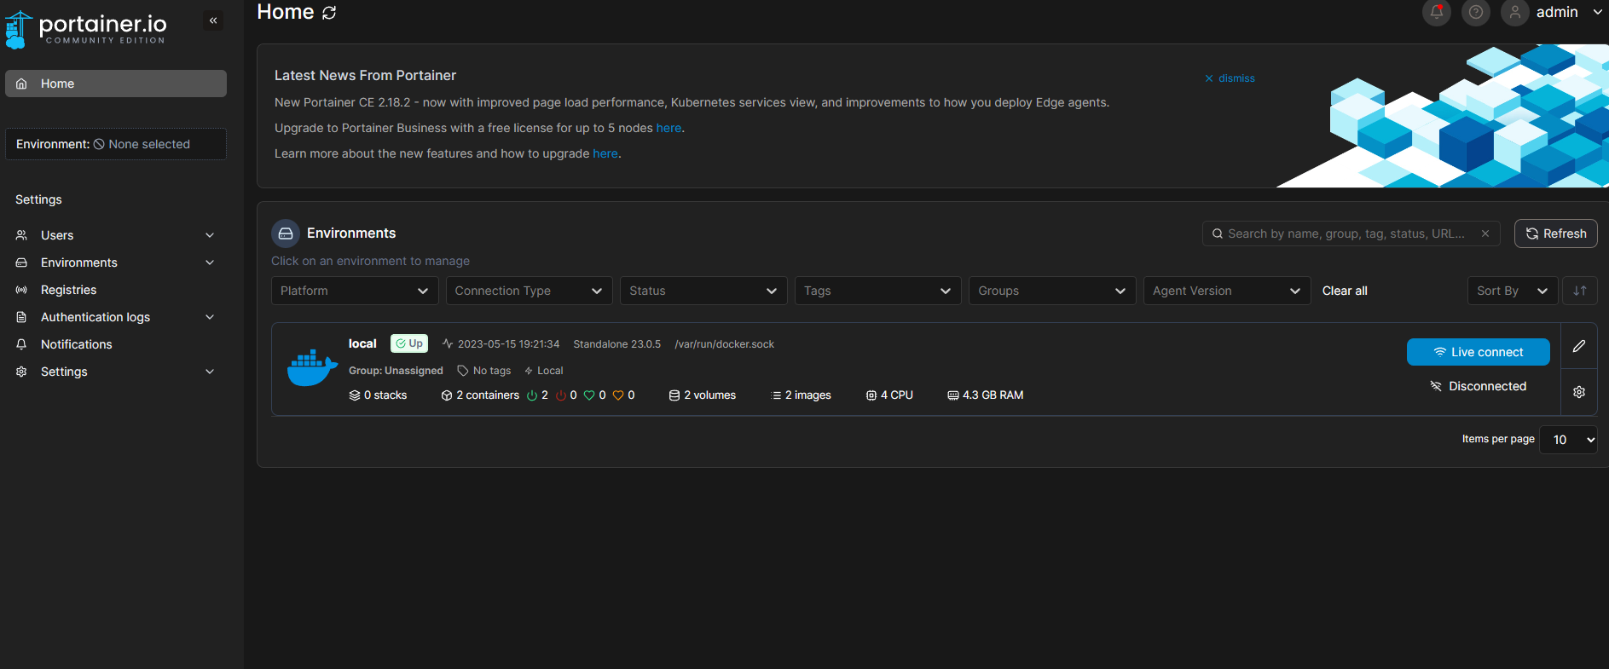Collapse the sidebar with double-chevron icon
Viewport: 1609px width, 669px height.
(213, 20)
